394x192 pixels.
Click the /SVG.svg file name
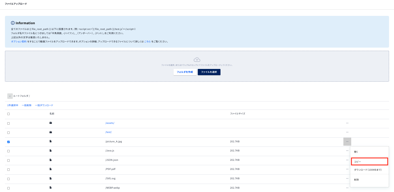[110, 178]
